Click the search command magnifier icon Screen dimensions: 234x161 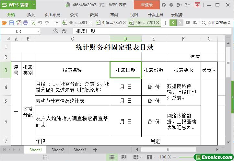pyautogui.click(x=204, y=23)
